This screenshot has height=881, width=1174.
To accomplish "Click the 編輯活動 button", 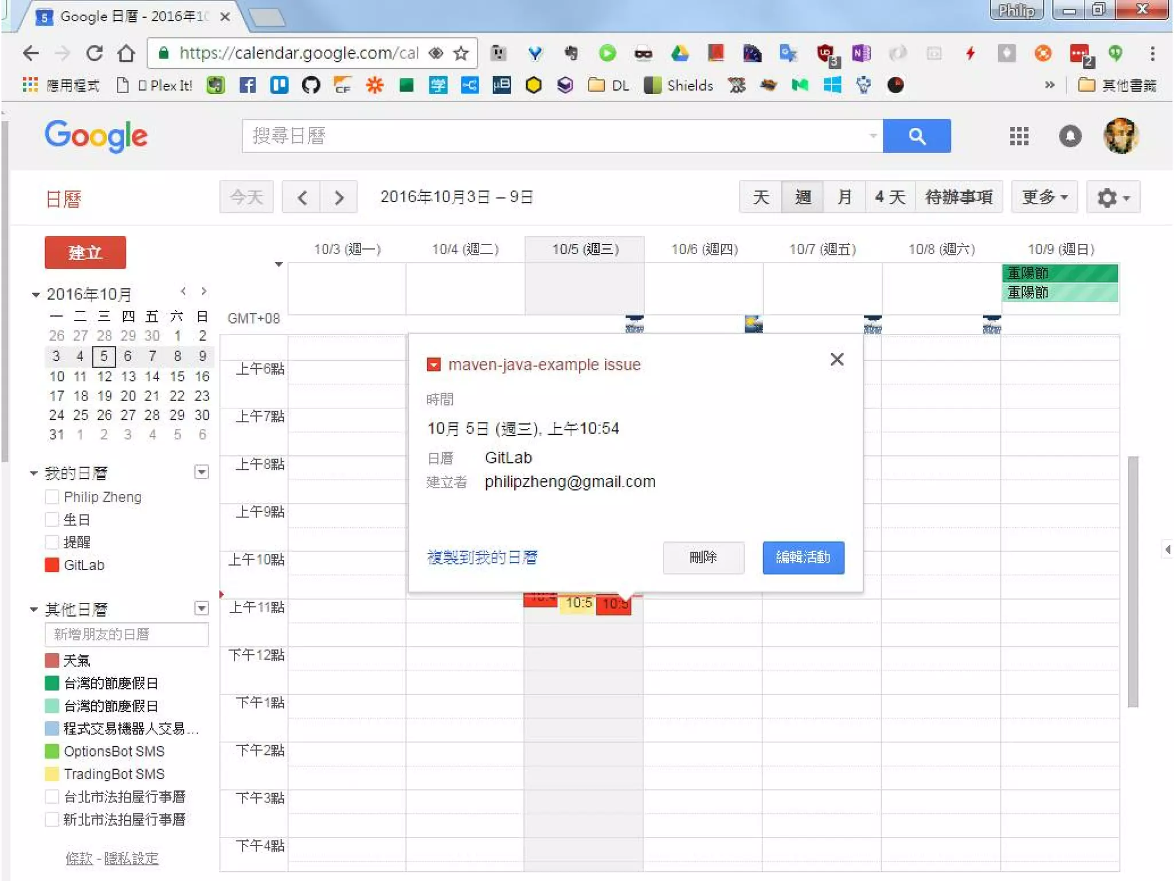I will coord(803,557).
